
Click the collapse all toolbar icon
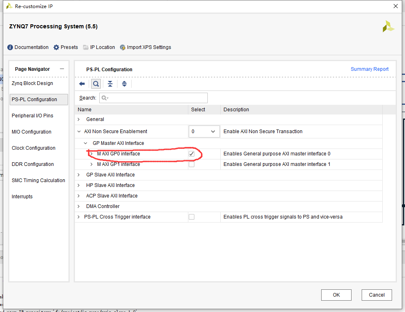coord(110,84)
